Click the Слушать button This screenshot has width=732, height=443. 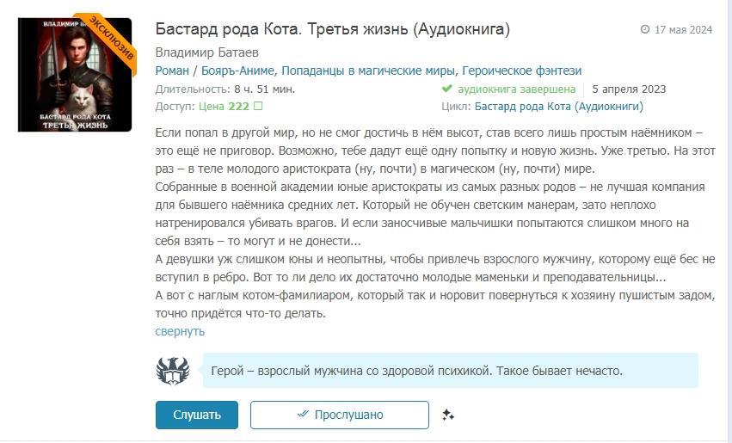pos(197,415)
